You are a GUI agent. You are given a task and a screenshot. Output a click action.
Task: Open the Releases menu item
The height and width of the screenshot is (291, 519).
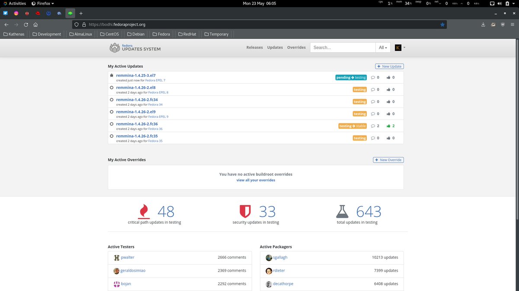coord(254,47)
